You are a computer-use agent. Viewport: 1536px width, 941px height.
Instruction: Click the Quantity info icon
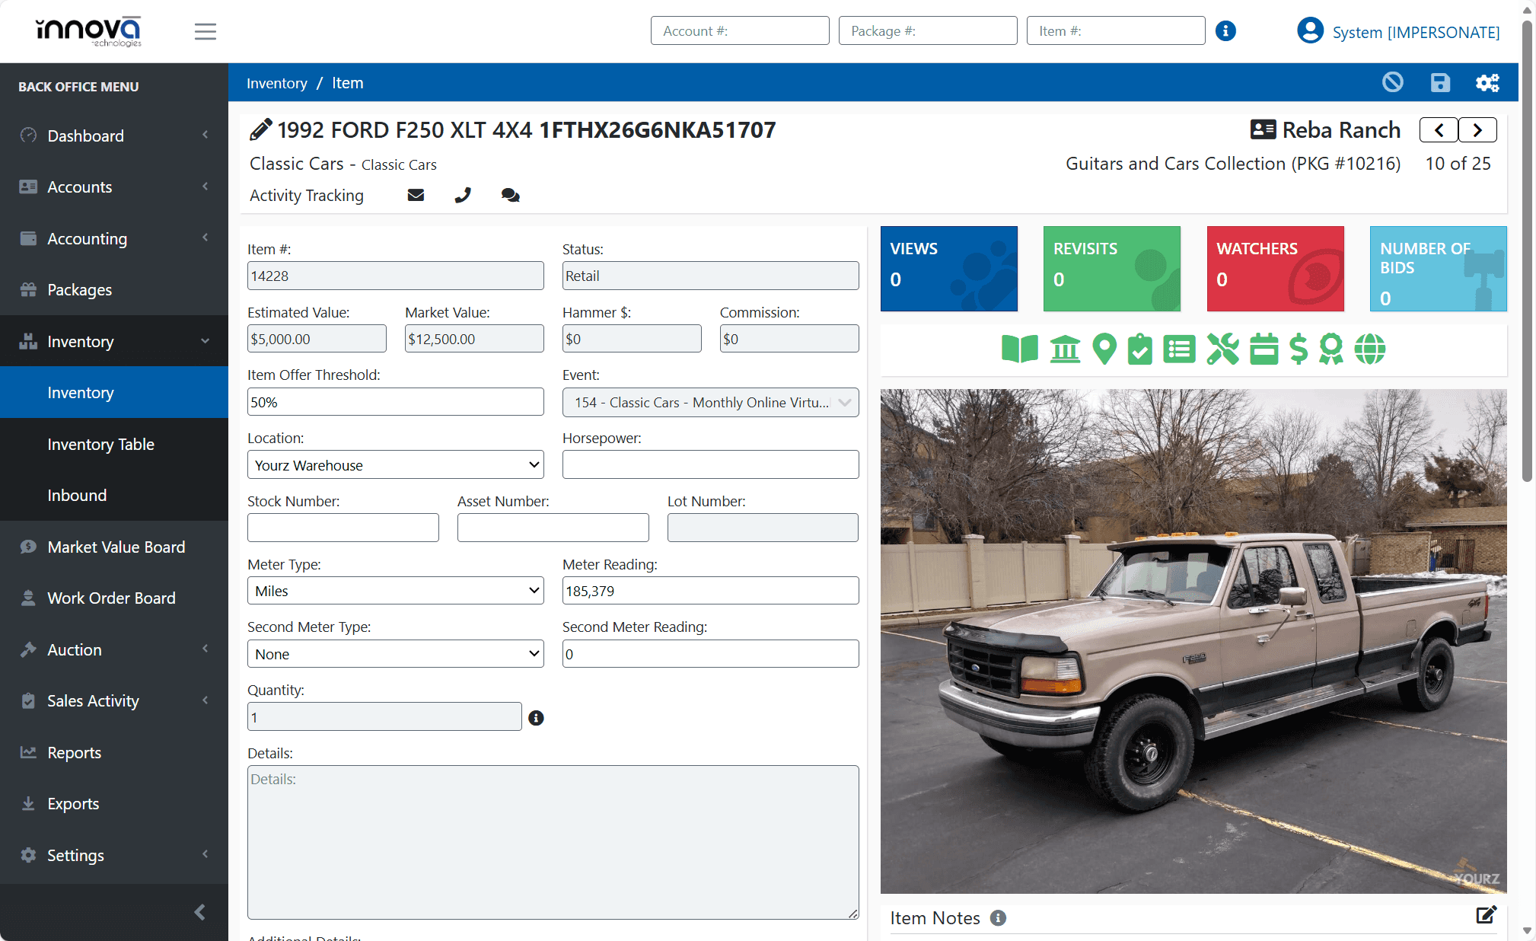[x=536, y=718]
